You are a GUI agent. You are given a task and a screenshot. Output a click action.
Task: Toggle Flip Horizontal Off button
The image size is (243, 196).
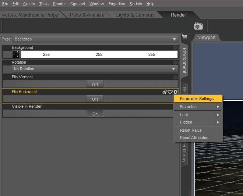click(95, 99)
